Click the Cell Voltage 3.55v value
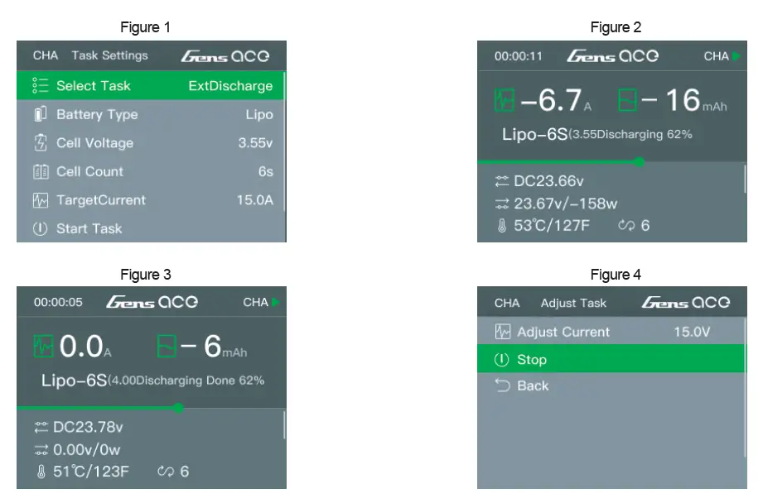 [255, 143]
